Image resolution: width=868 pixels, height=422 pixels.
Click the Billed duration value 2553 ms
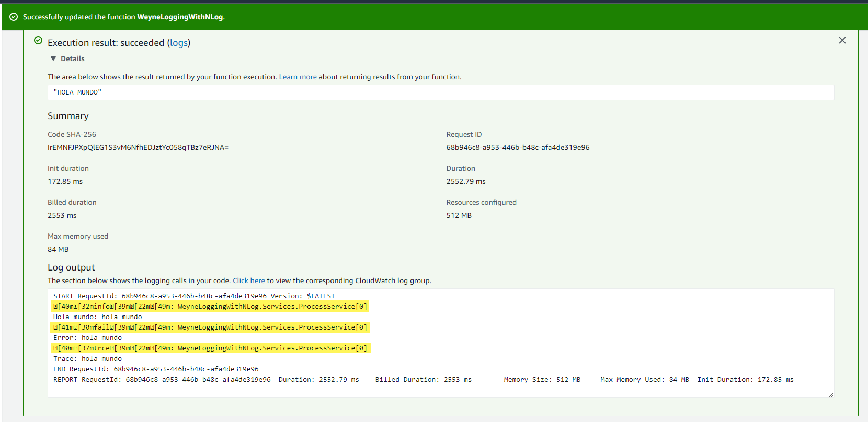coord(62,215)
